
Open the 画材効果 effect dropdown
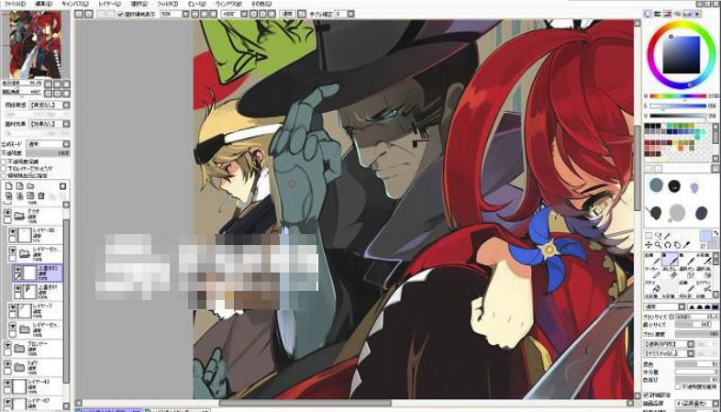(66, 124)
